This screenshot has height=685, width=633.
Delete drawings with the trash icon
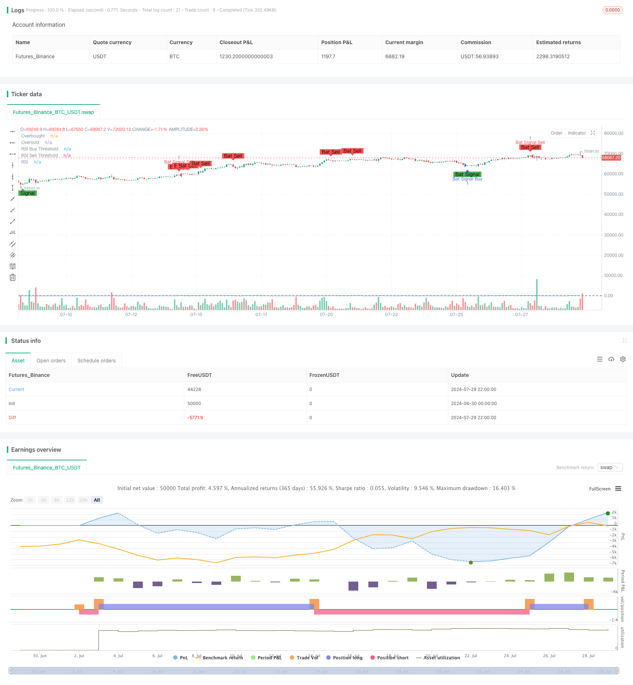pyautogui.click(x=13, y=277)
